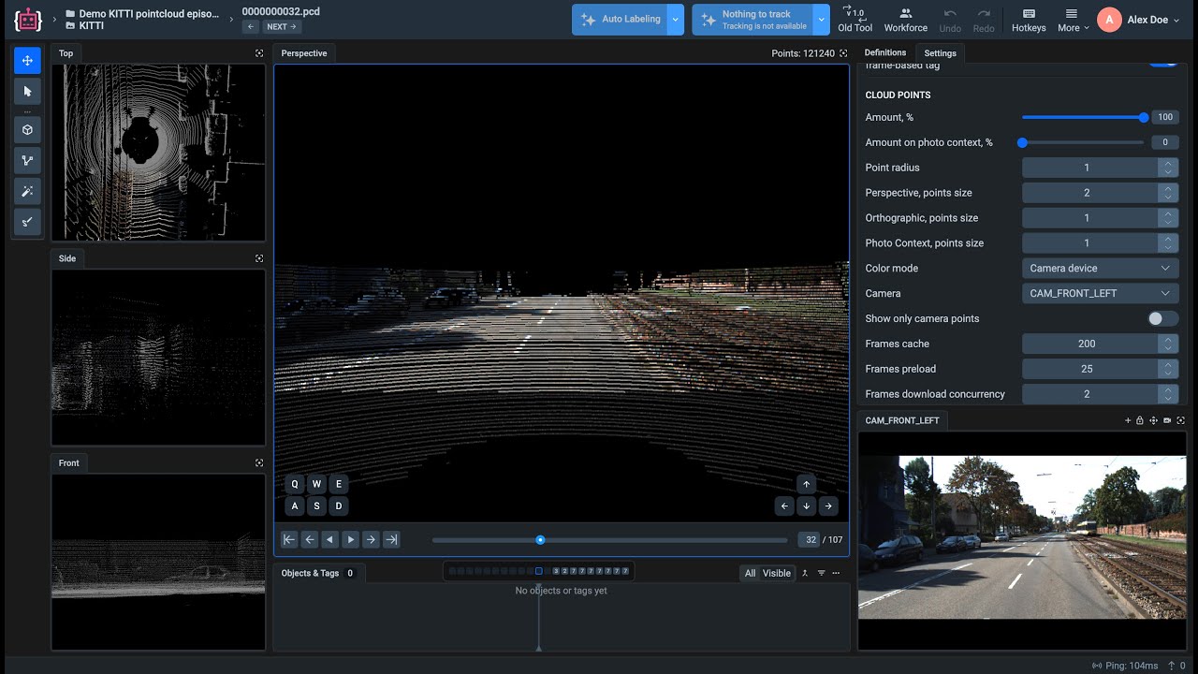Image resolution: width=1198 pixels, height=674 pixels.
Task: Maximize the Side view panel
Action: click(x=259, y=258)
